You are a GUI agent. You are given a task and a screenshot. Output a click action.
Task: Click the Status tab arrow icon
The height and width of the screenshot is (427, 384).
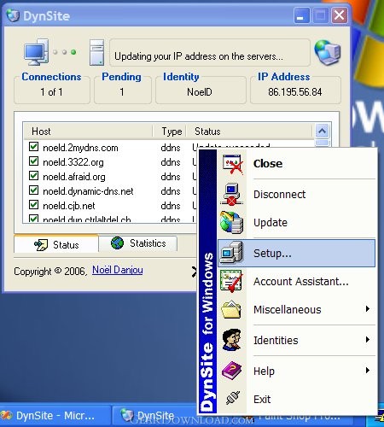click(x=41, y=244)
